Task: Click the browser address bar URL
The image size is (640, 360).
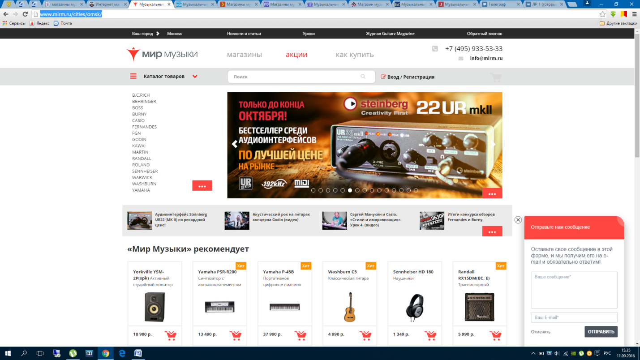Action: [x=71, y=14]
